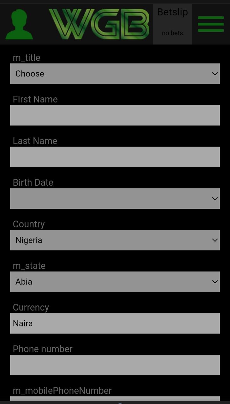Click the m_state label text
This screenshot has height=404, width=230.
click(29, 266)
